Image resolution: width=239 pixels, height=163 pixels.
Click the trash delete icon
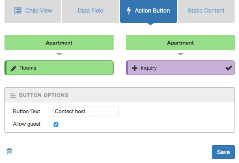coord(9,151)
